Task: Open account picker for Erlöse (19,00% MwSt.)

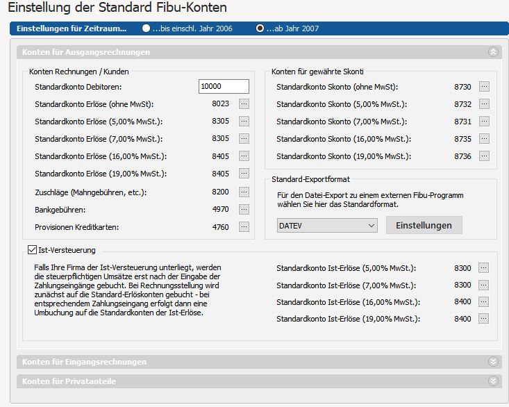Action: [x=244, y=174]
